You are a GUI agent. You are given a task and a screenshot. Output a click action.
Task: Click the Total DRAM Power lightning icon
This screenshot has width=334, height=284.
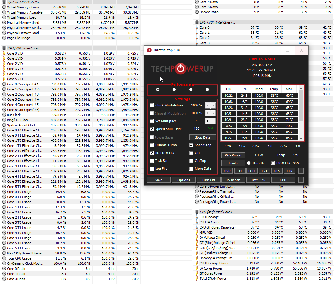click(197, 279)
